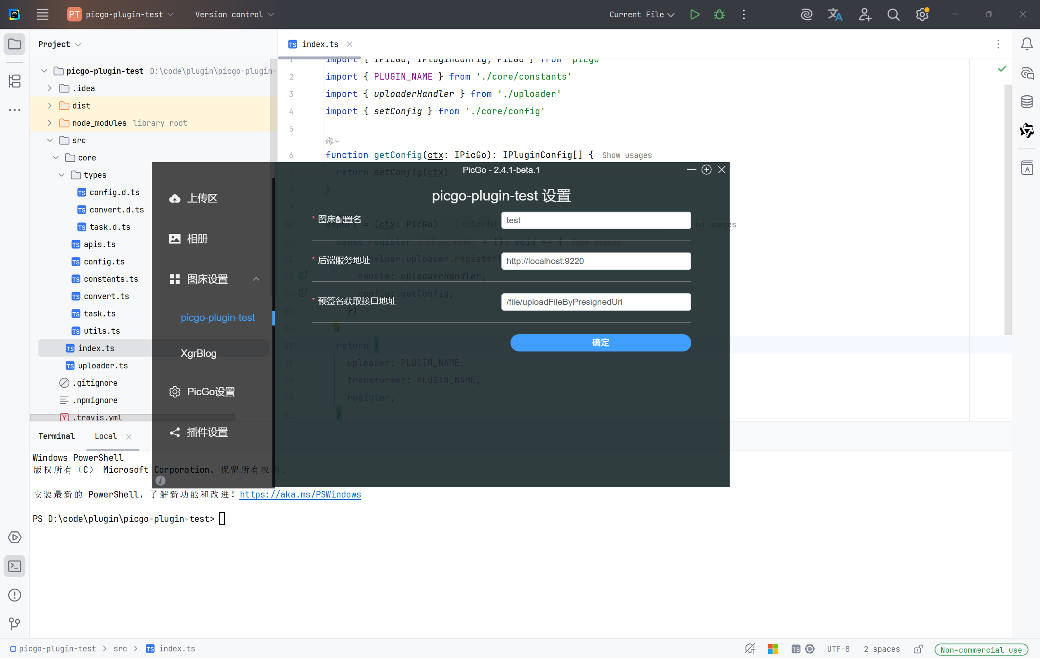Click the editor vertical scrollbar

(1008, 210)
